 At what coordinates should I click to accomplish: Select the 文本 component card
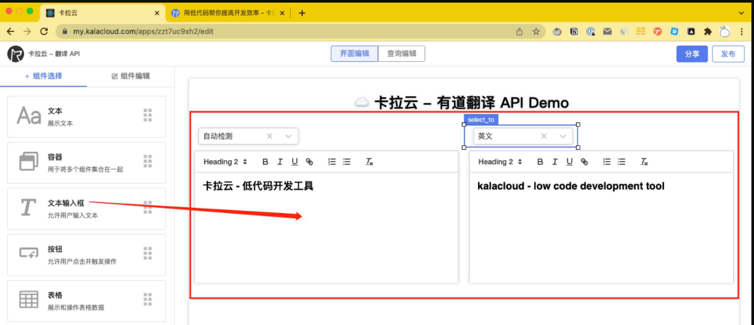coord(87,115)
